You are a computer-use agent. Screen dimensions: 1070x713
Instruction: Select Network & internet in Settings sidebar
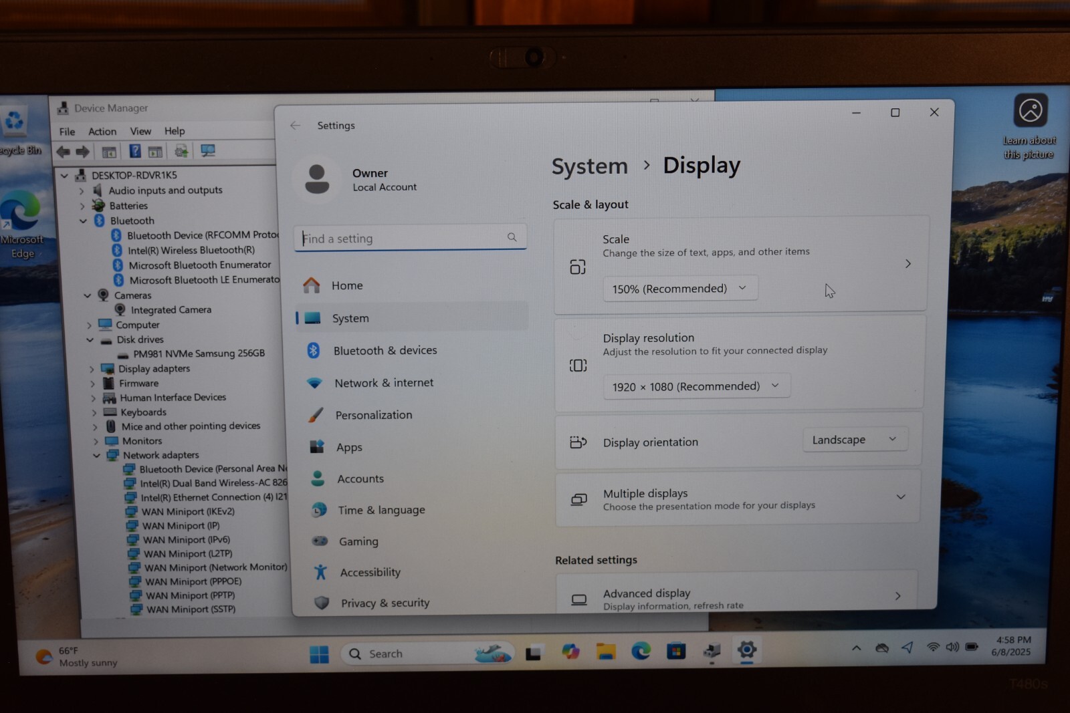(x=413, y=383)
